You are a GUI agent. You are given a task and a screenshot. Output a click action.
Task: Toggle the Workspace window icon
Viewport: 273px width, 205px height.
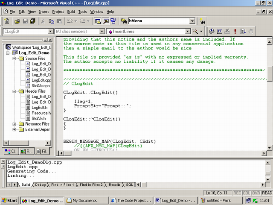click(98, 21)
